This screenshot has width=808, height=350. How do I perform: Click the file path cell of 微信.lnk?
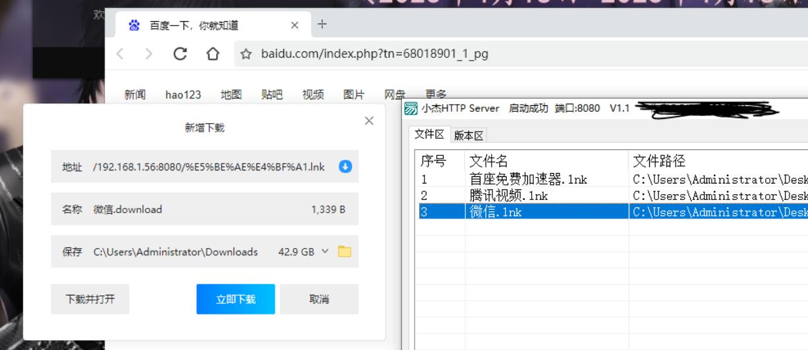719,212
